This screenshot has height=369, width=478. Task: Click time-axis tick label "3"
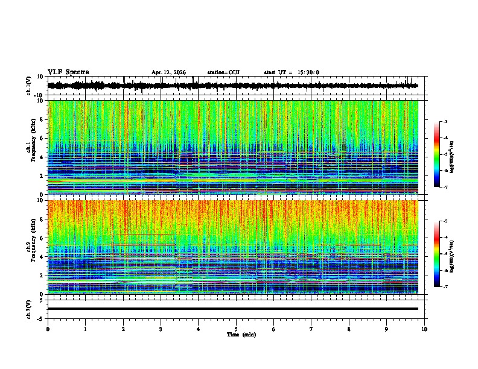[161, 329]
